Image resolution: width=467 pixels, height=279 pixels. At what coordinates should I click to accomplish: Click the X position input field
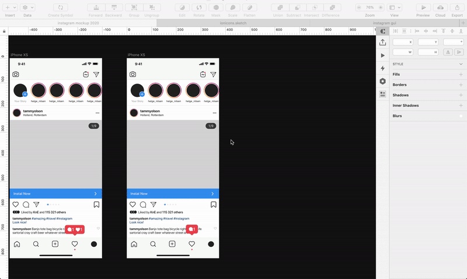pyautogui.click(x=402, y=42)
